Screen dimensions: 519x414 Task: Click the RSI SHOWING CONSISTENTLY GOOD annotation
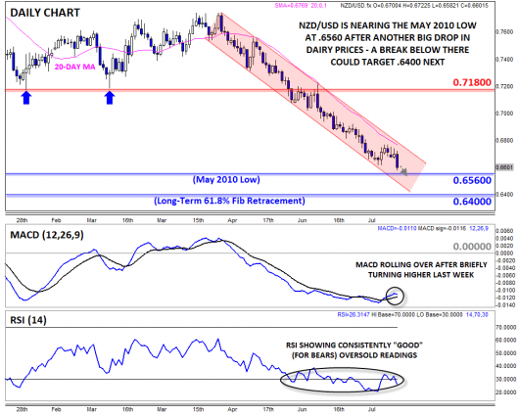[x=354, y=350]
